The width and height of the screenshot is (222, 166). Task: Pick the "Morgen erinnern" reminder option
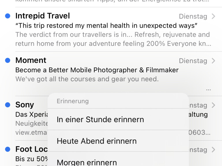coord(87,162)
